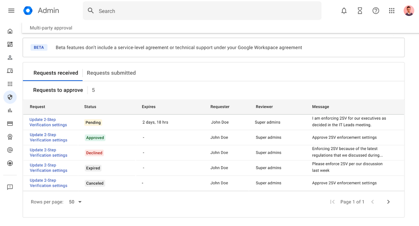The image size is (419, 226).
Task: Go to next page of requests
Action: pyautogui.click(x=388, y=202)
